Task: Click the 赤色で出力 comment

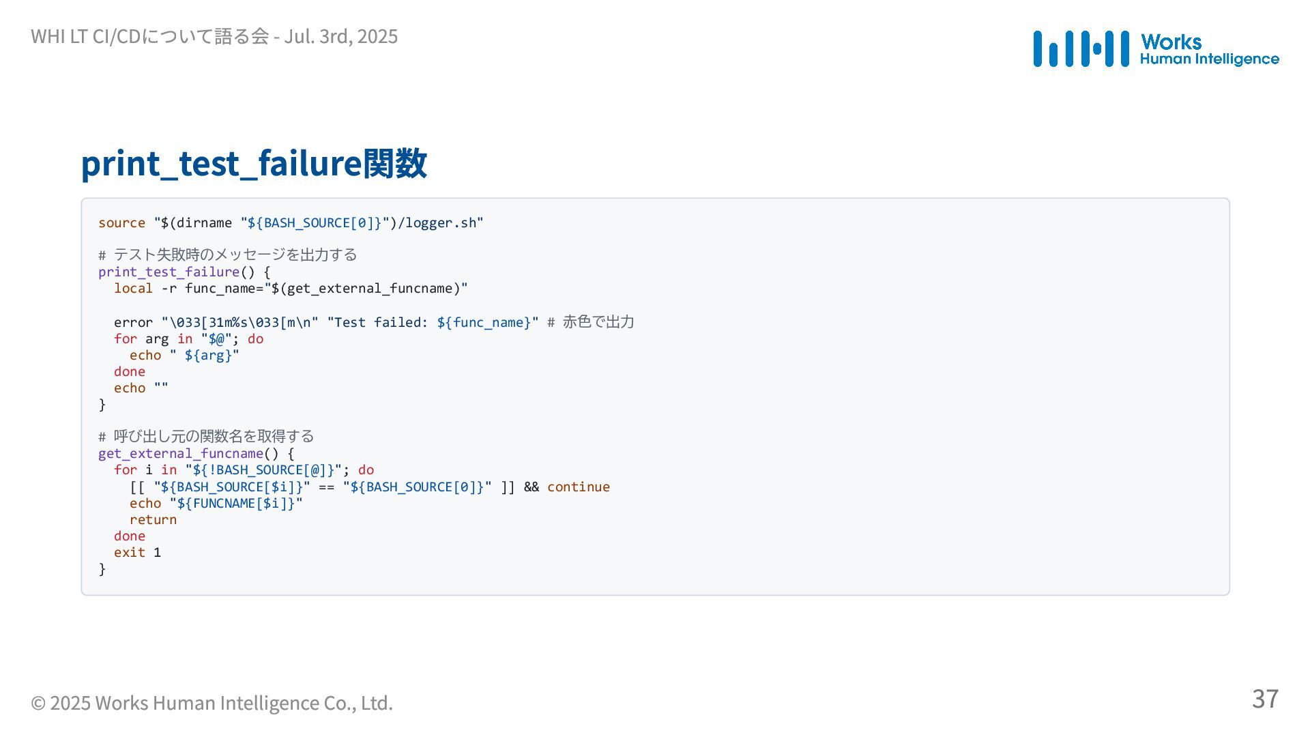Action: (x=591, y=322)
